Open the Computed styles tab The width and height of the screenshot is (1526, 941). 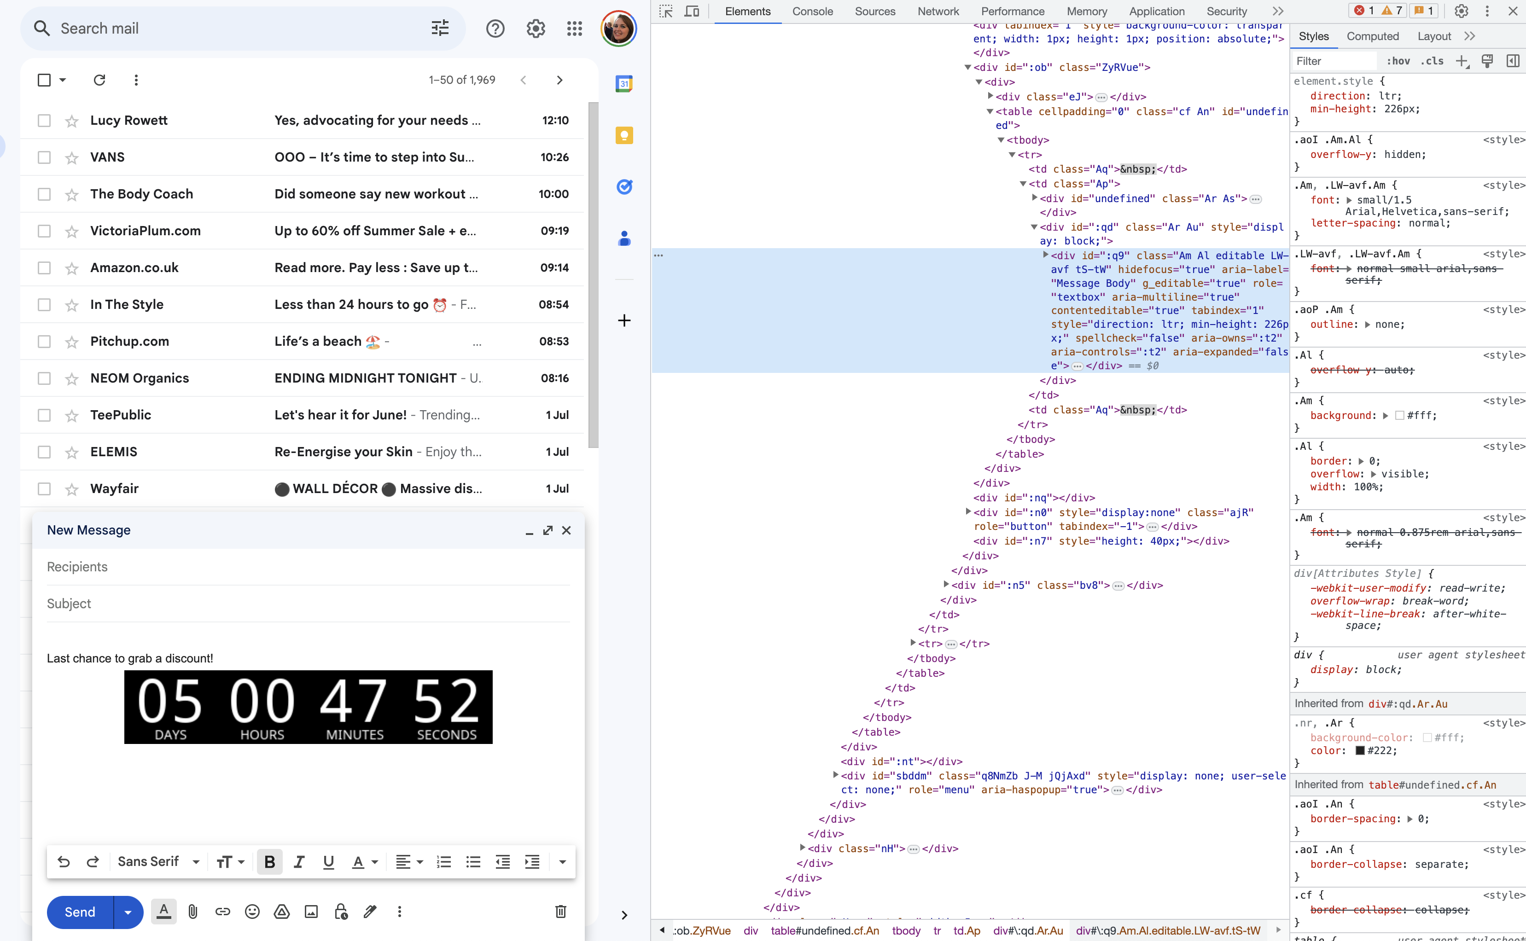click(x=1372, y=36)
